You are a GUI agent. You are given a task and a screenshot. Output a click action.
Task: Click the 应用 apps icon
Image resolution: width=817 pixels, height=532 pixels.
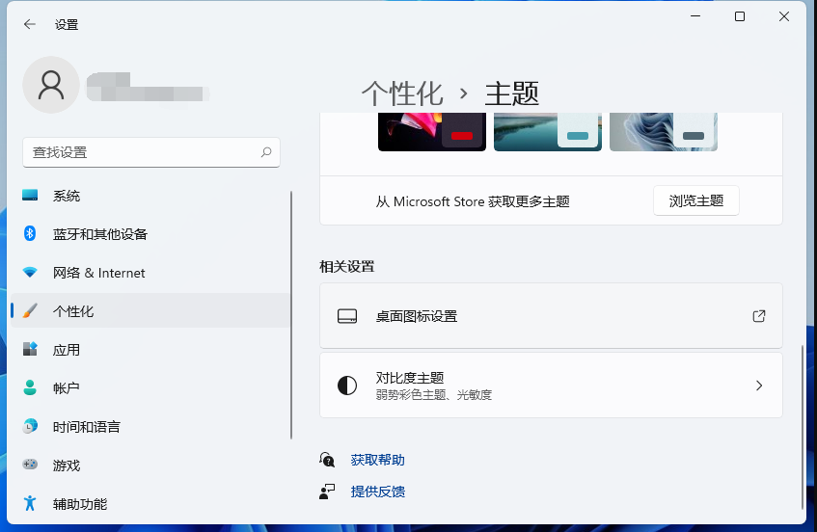[x=30, y=349]
